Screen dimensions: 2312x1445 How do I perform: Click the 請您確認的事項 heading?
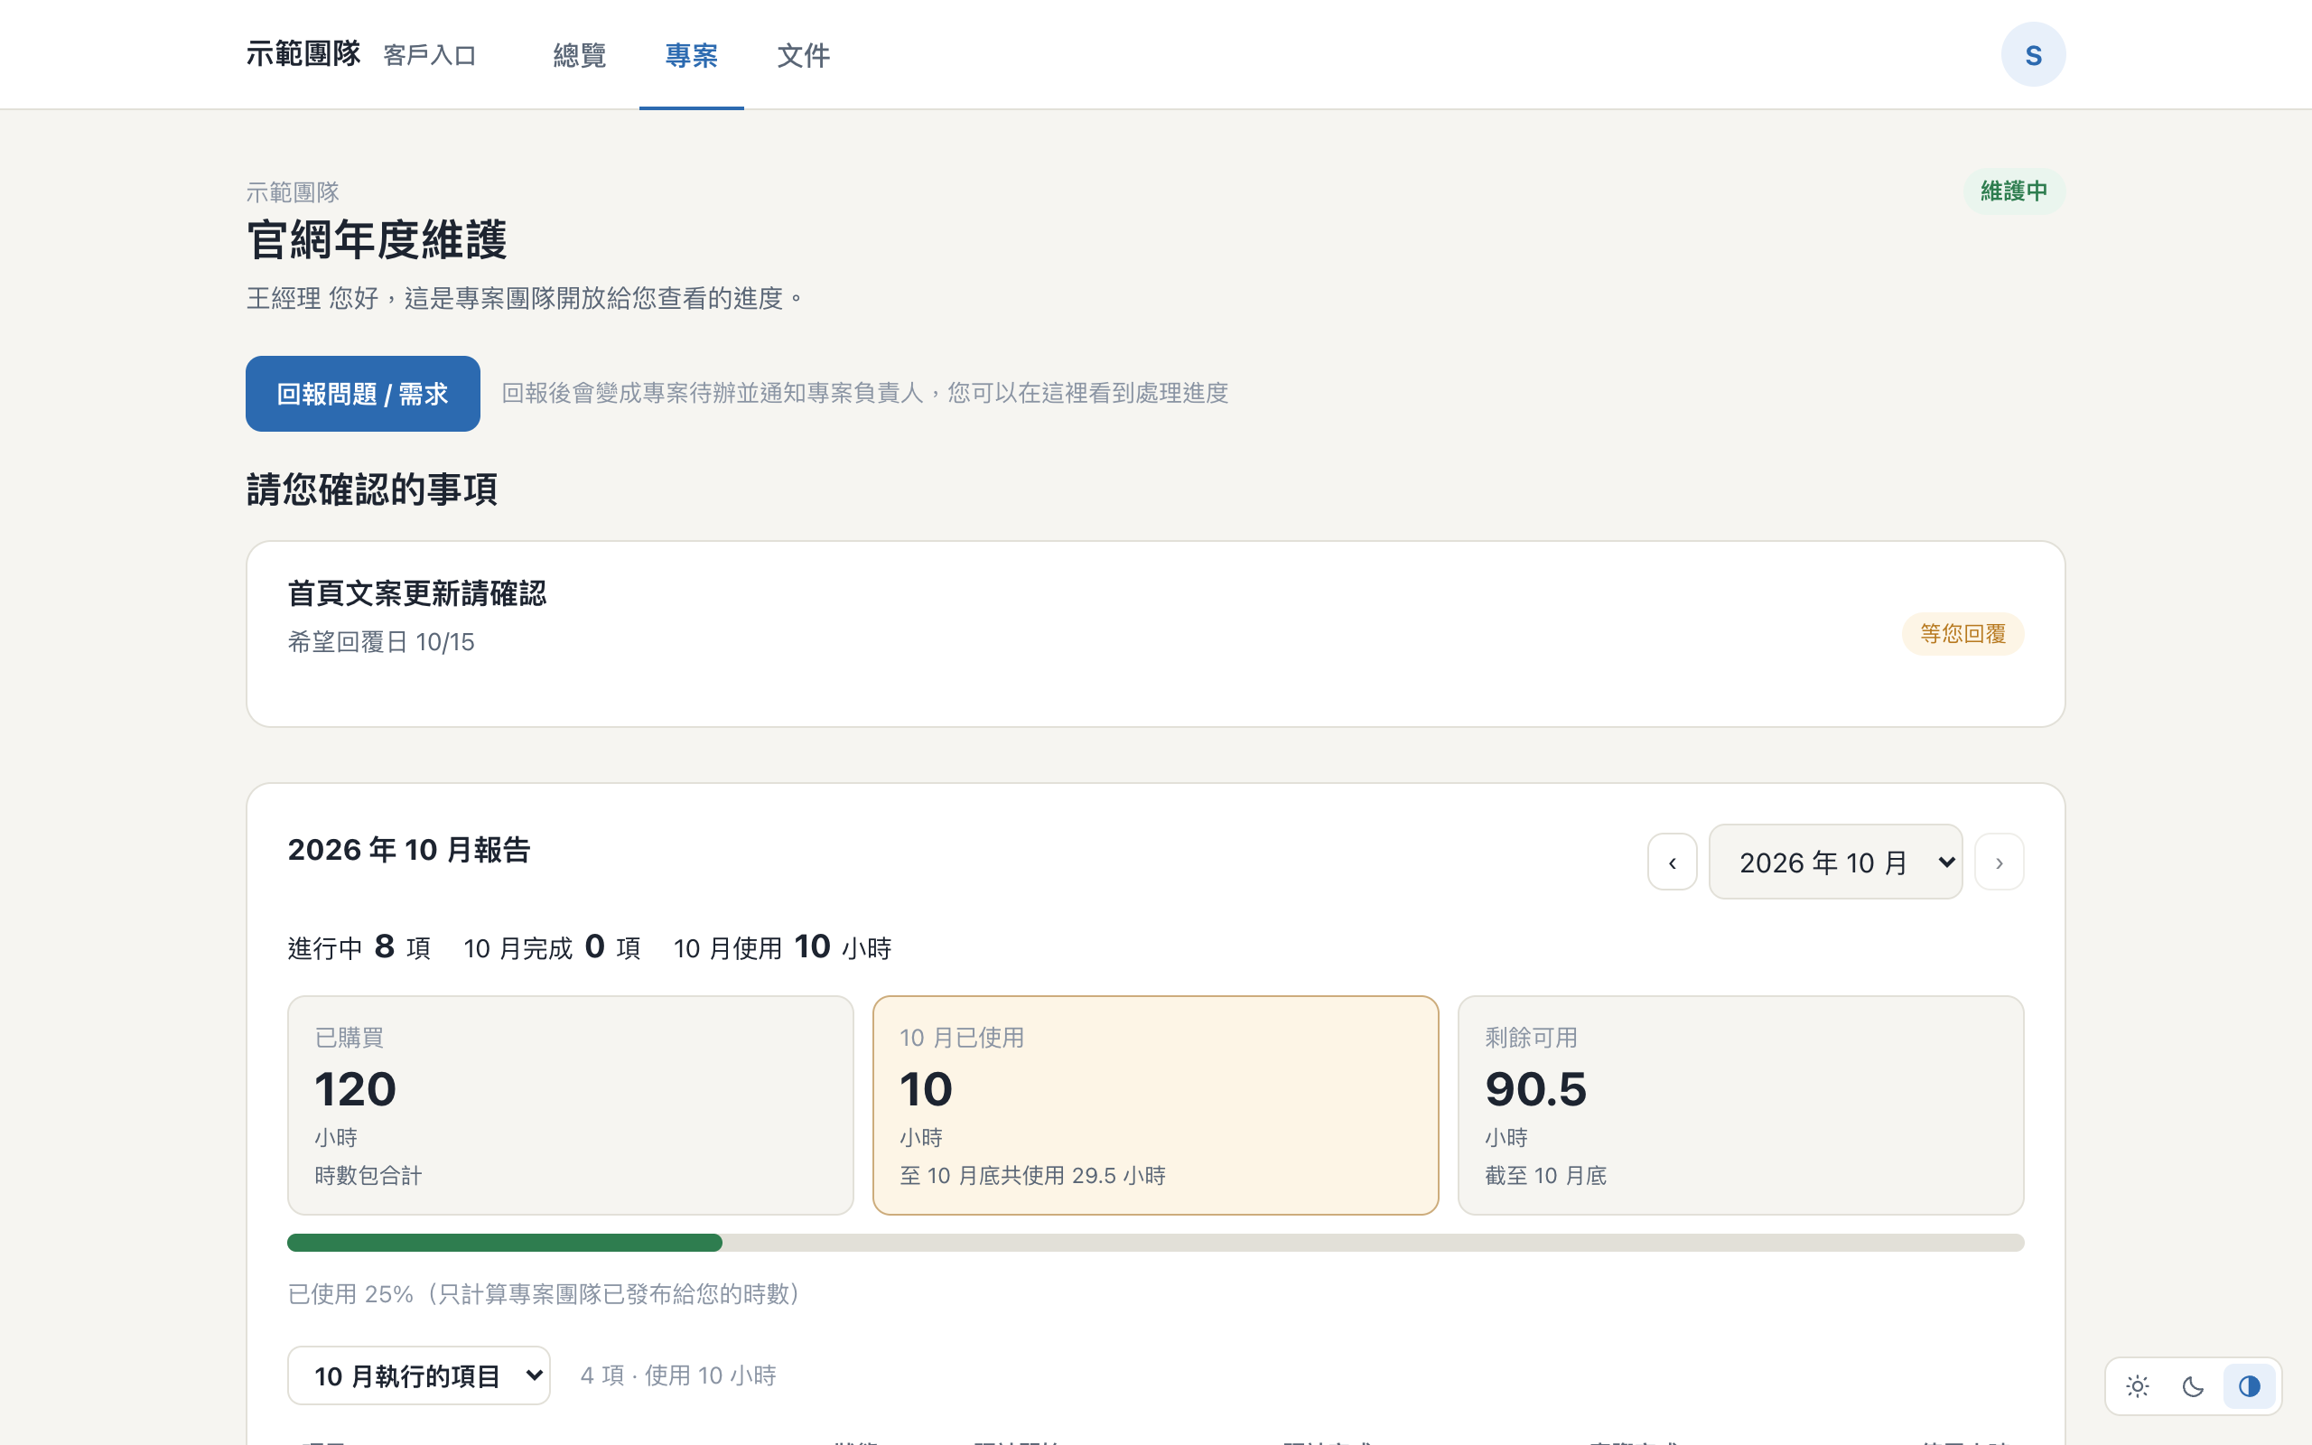coord(372,489)
